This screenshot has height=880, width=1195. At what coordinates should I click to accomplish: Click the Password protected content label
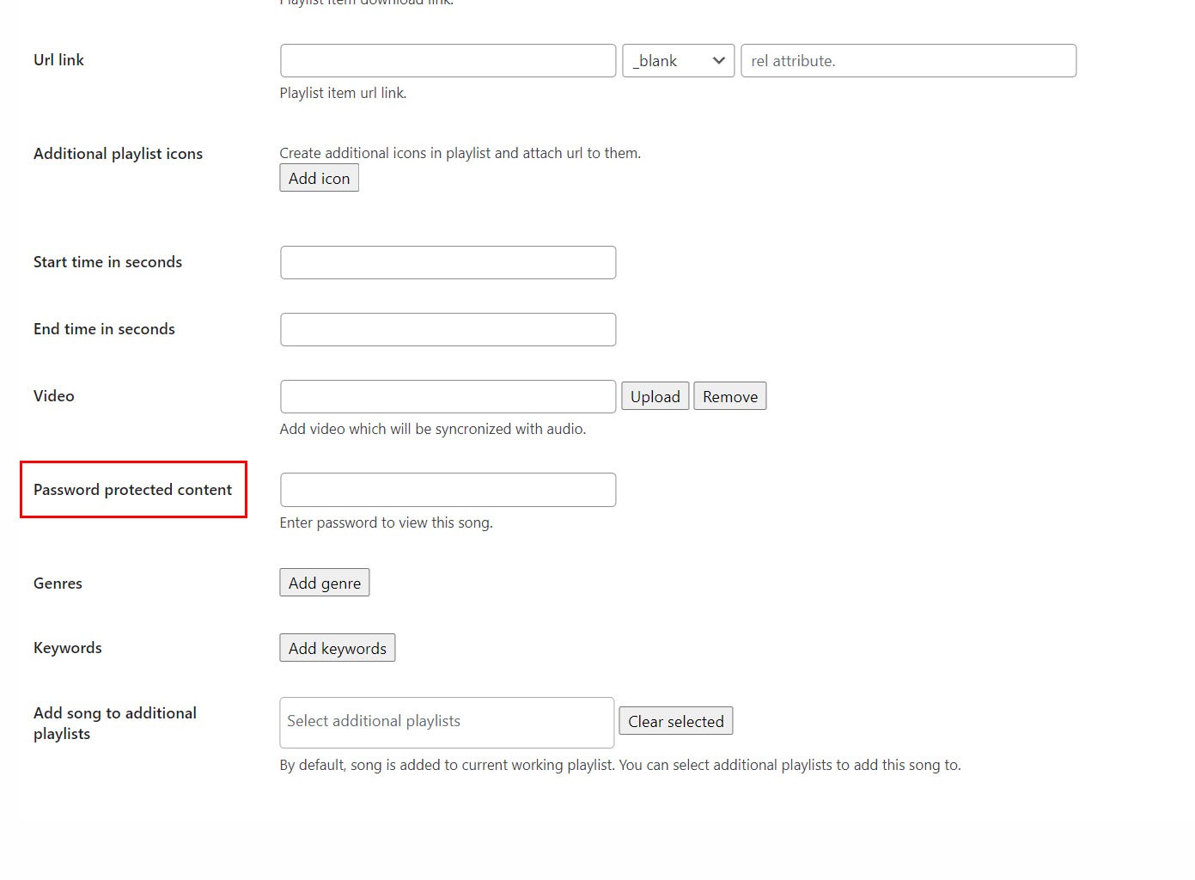pos(133,490)
